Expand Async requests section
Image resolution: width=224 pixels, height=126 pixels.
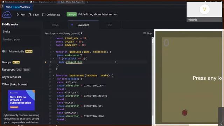coord(12,77)
